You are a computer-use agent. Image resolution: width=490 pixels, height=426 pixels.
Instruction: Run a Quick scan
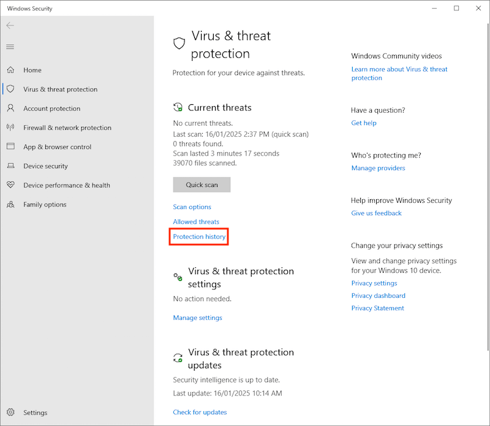[202, 184]
